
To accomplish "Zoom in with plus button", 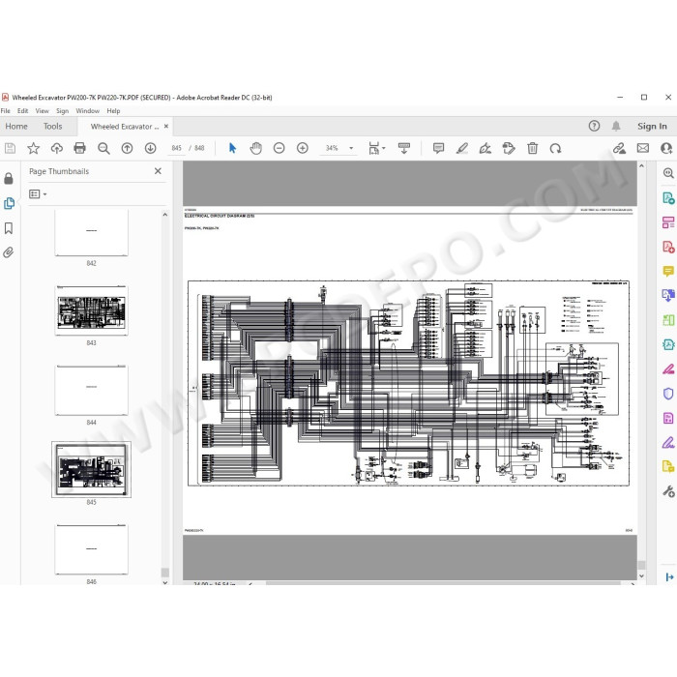I will [303, 149].
